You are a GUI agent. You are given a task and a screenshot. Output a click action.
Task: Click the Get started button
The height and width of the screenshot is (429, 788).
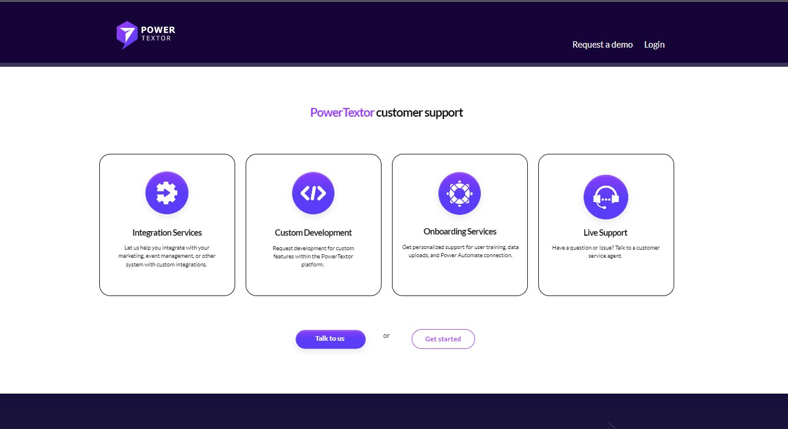(443, 339)
